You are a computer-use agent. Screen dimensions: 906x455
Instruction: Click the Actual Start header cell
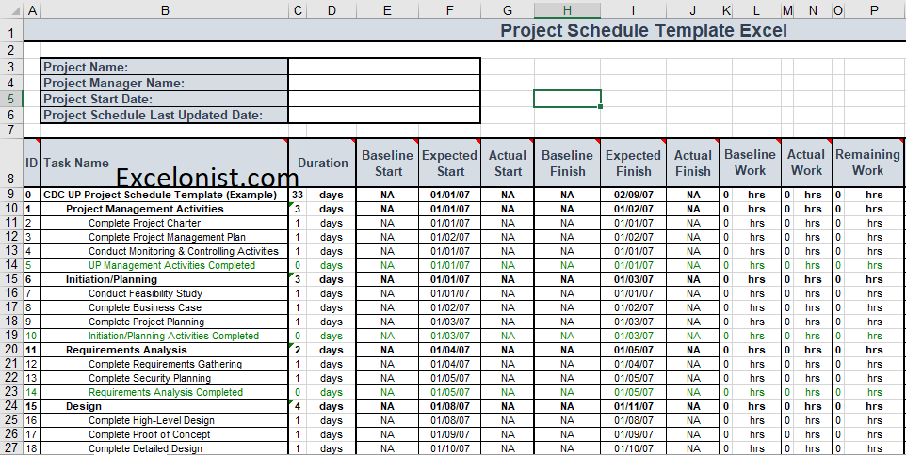(x=508, y=163)
